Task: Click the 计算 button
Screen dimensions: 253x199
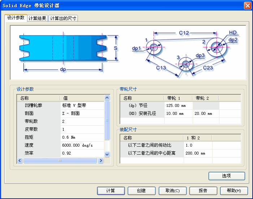Action: [x=111, y=191]
